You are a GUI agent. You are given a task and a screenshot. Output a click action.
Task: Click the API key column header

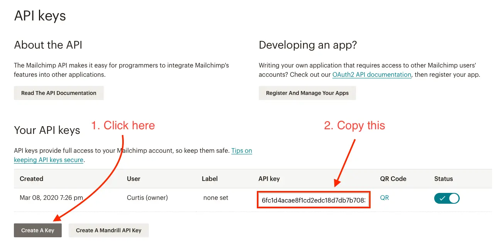click(269, 179)
